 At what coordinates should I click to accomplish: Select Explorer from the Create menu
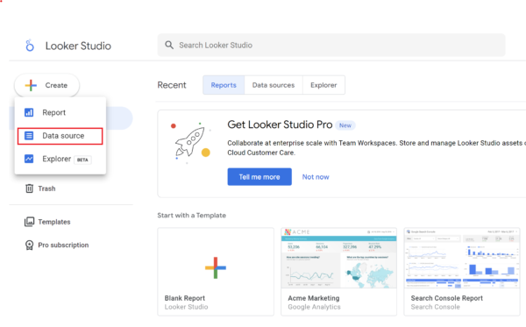[60, 159]
